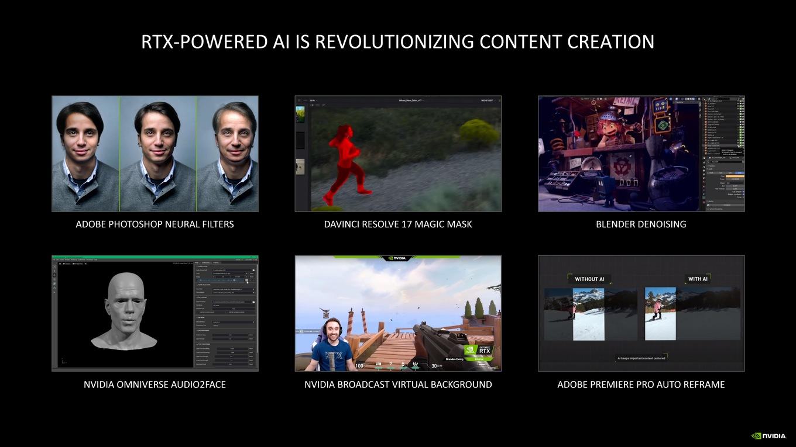796x447 pixels.
Task: Click the 'DAVINCI RESOLVE 17 MAGIC MASK' caption
Action: click(398, 224)
